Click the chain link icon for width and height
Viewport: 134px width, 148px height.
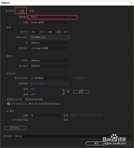click(x=68, y=92)
